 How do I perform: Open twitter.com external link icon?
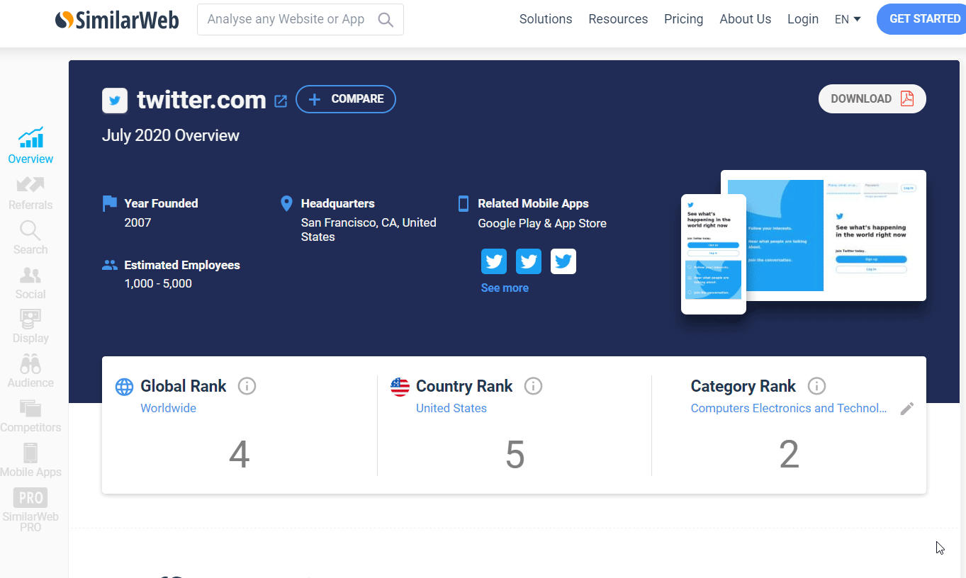click(x=281, y=101)
